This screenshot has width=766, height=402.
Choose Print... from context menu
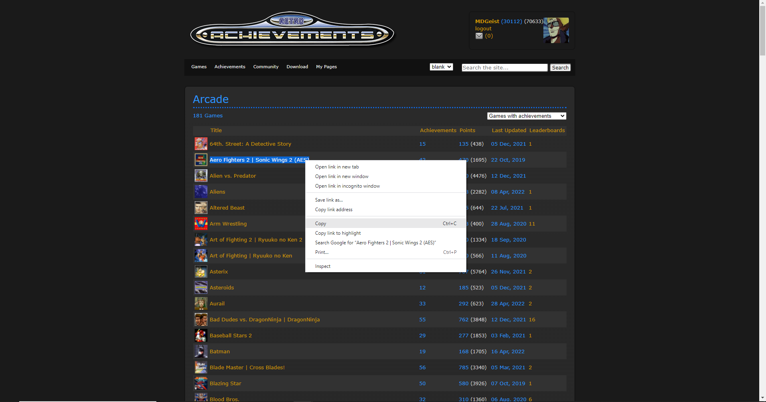pos(386,252)
